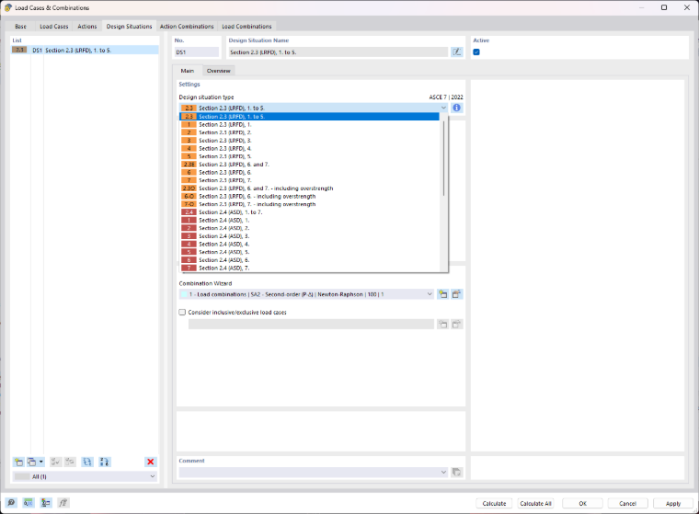Click renumber icon in list toolbar

tap(87, 462)
